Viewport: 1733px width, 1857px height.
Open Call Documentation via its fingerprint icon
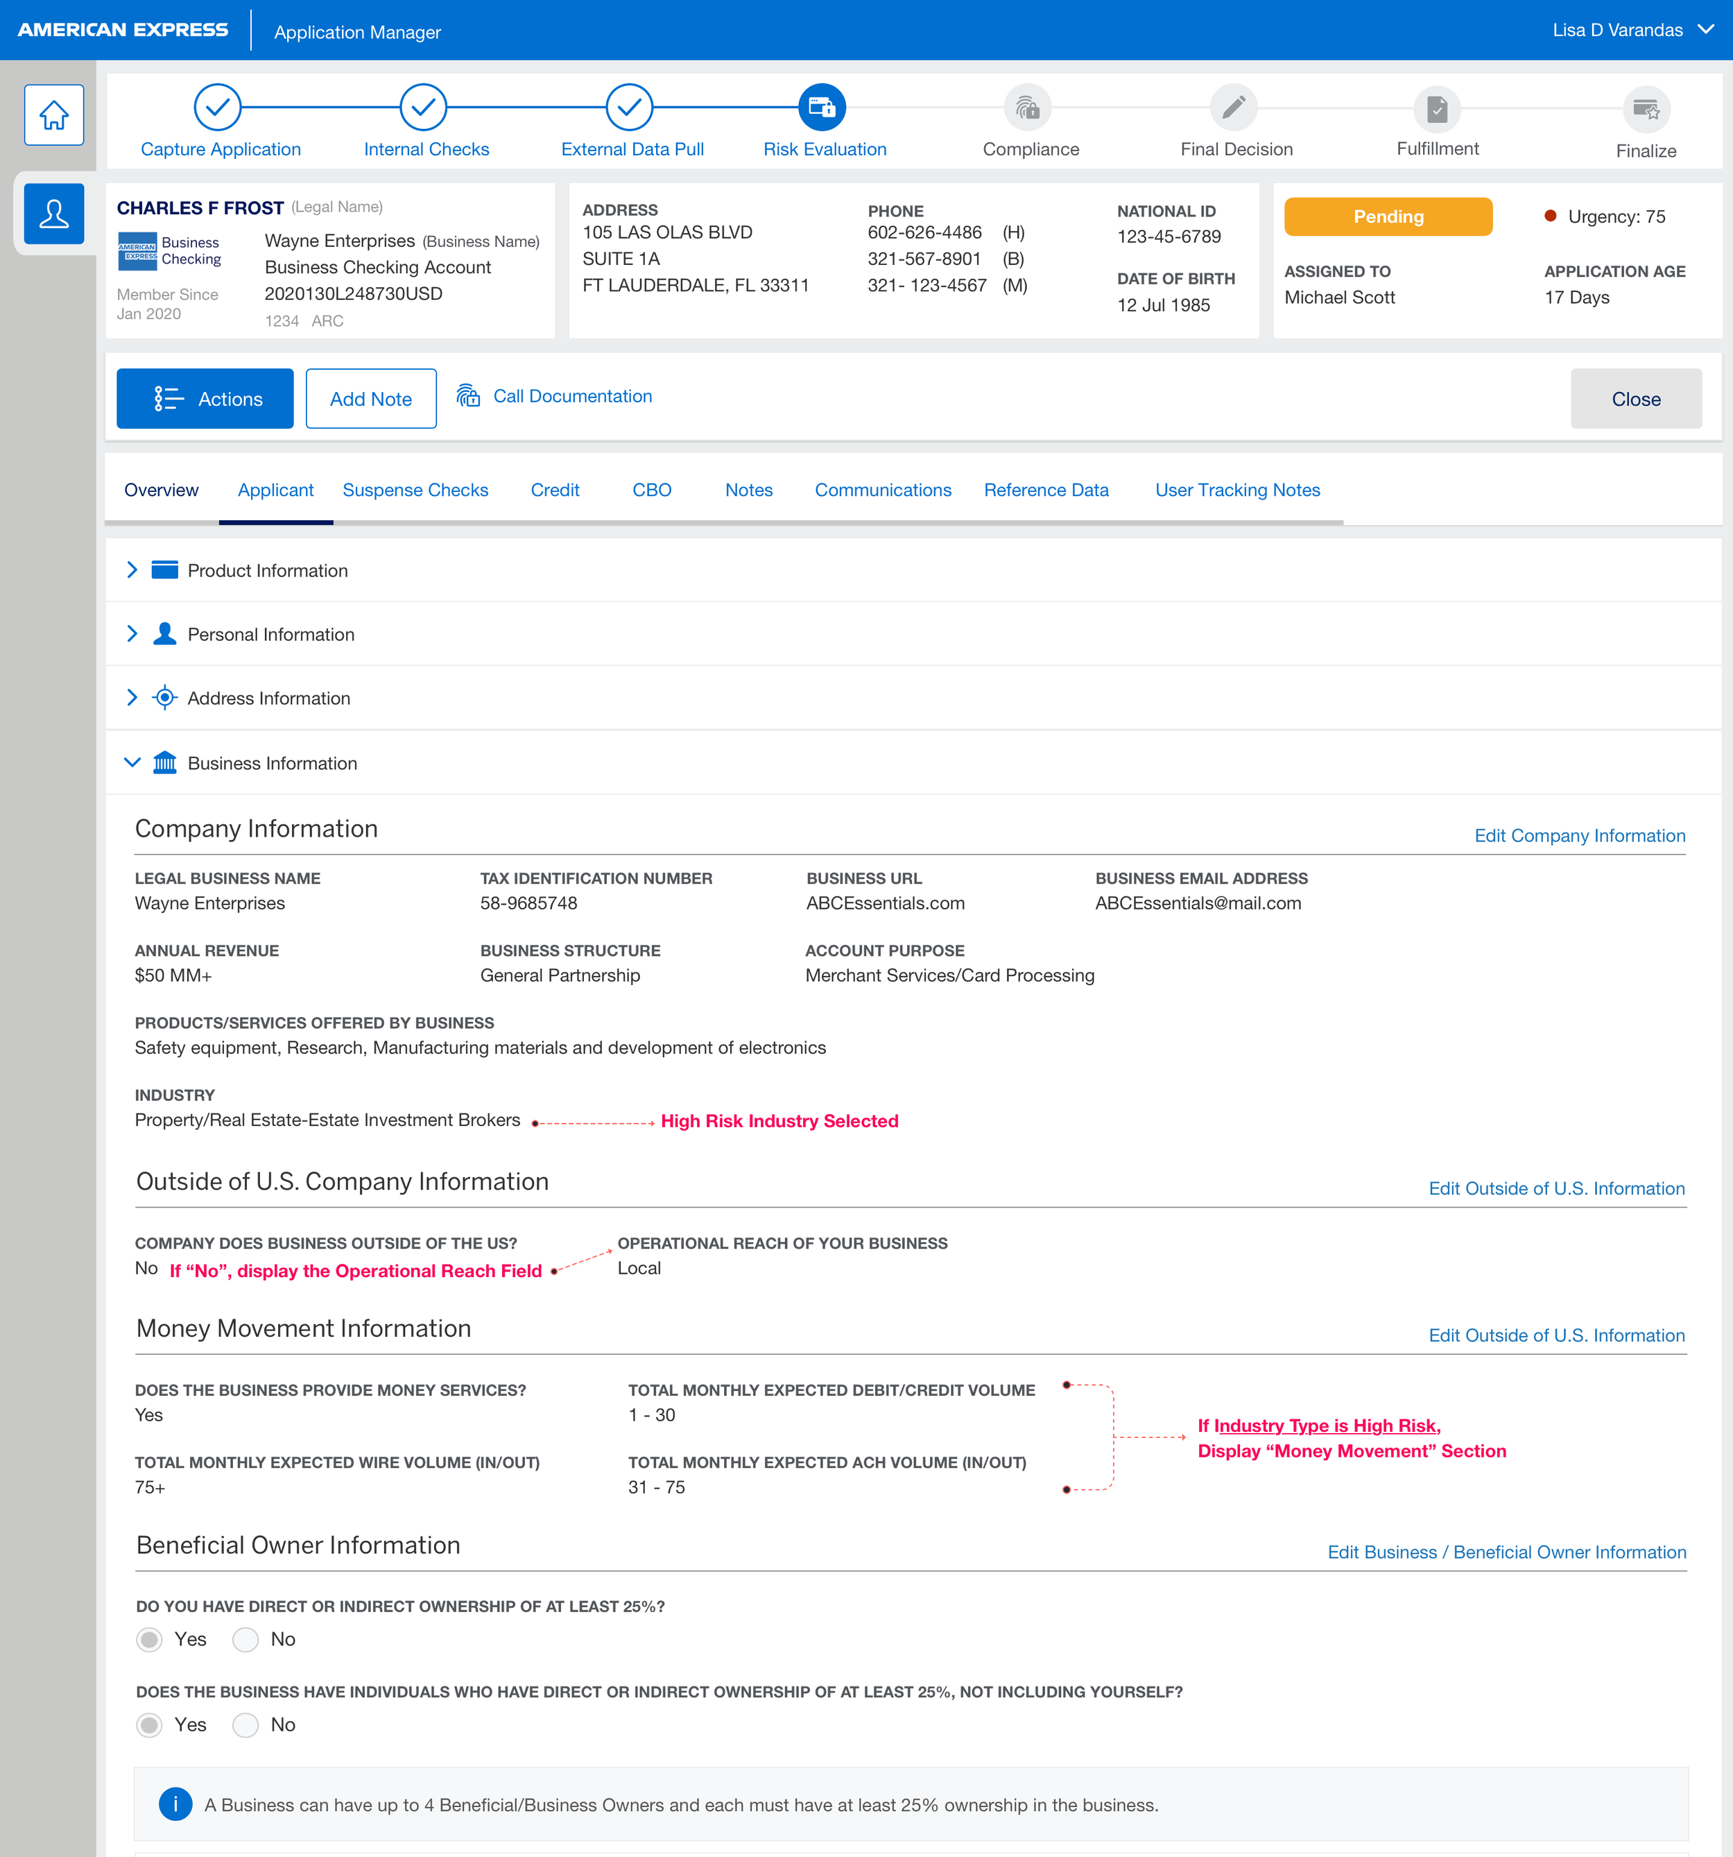(x=469, y=396)
